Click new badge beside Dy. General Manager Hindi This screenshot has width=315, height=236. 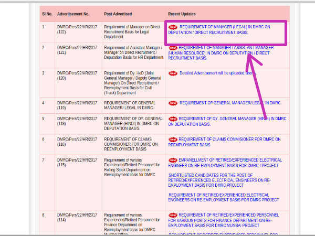click(x=173, y=119)
